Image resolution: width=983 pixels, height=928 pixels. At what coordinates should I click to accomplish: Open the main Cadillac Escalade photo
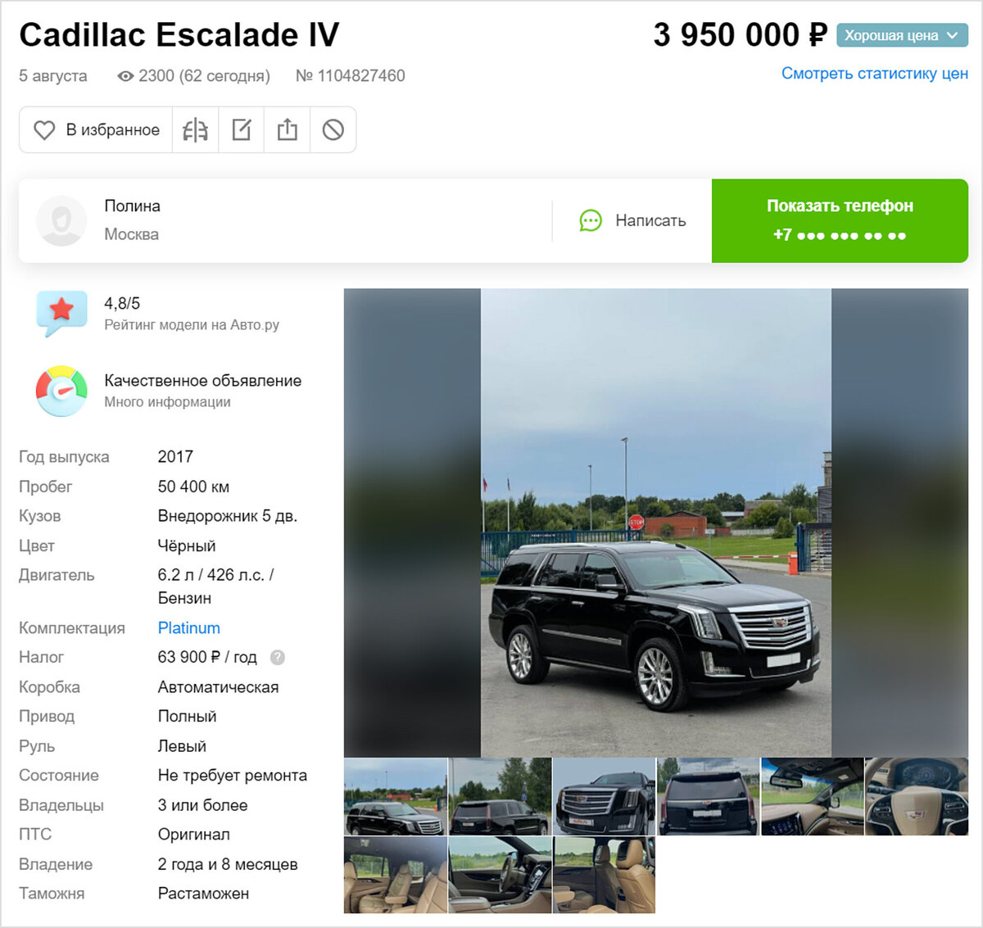click(656, 523)
